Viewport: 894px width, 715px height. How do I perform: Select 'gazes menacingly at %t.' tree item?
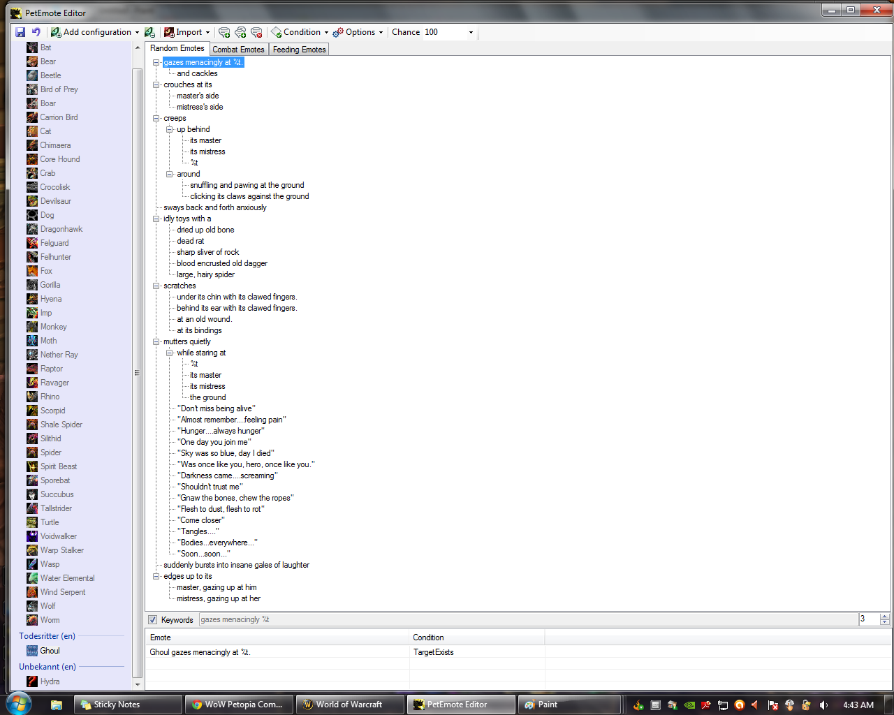point(203,62)
